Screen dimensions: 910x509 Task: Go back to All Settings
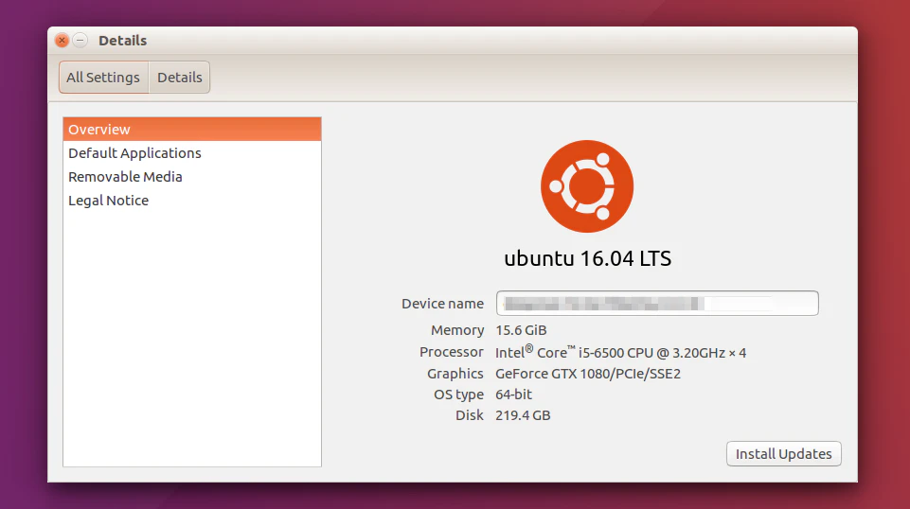point(103,77)
